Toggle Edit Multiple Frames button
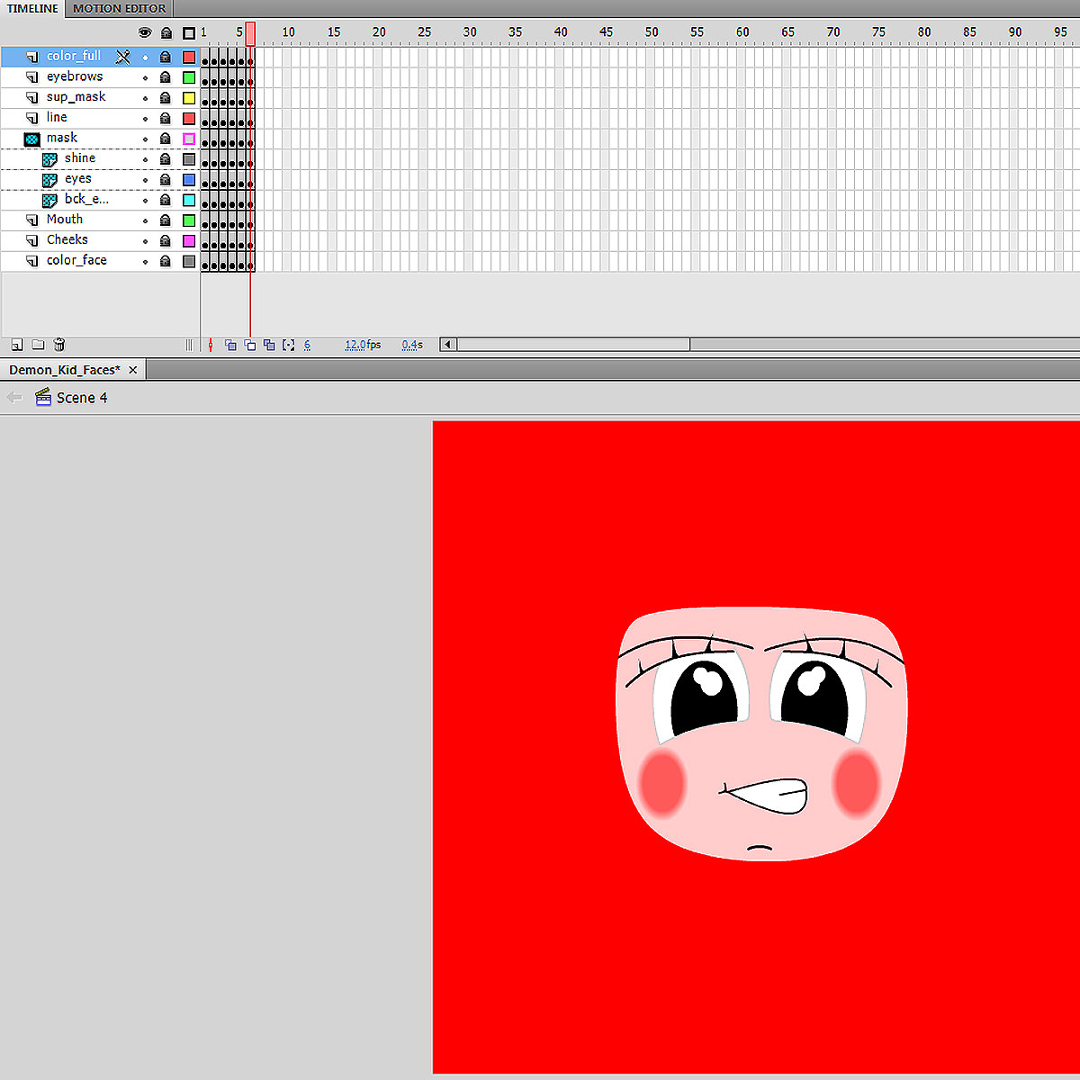Viewport: 1080px width, 1080px height. [269, 345]
